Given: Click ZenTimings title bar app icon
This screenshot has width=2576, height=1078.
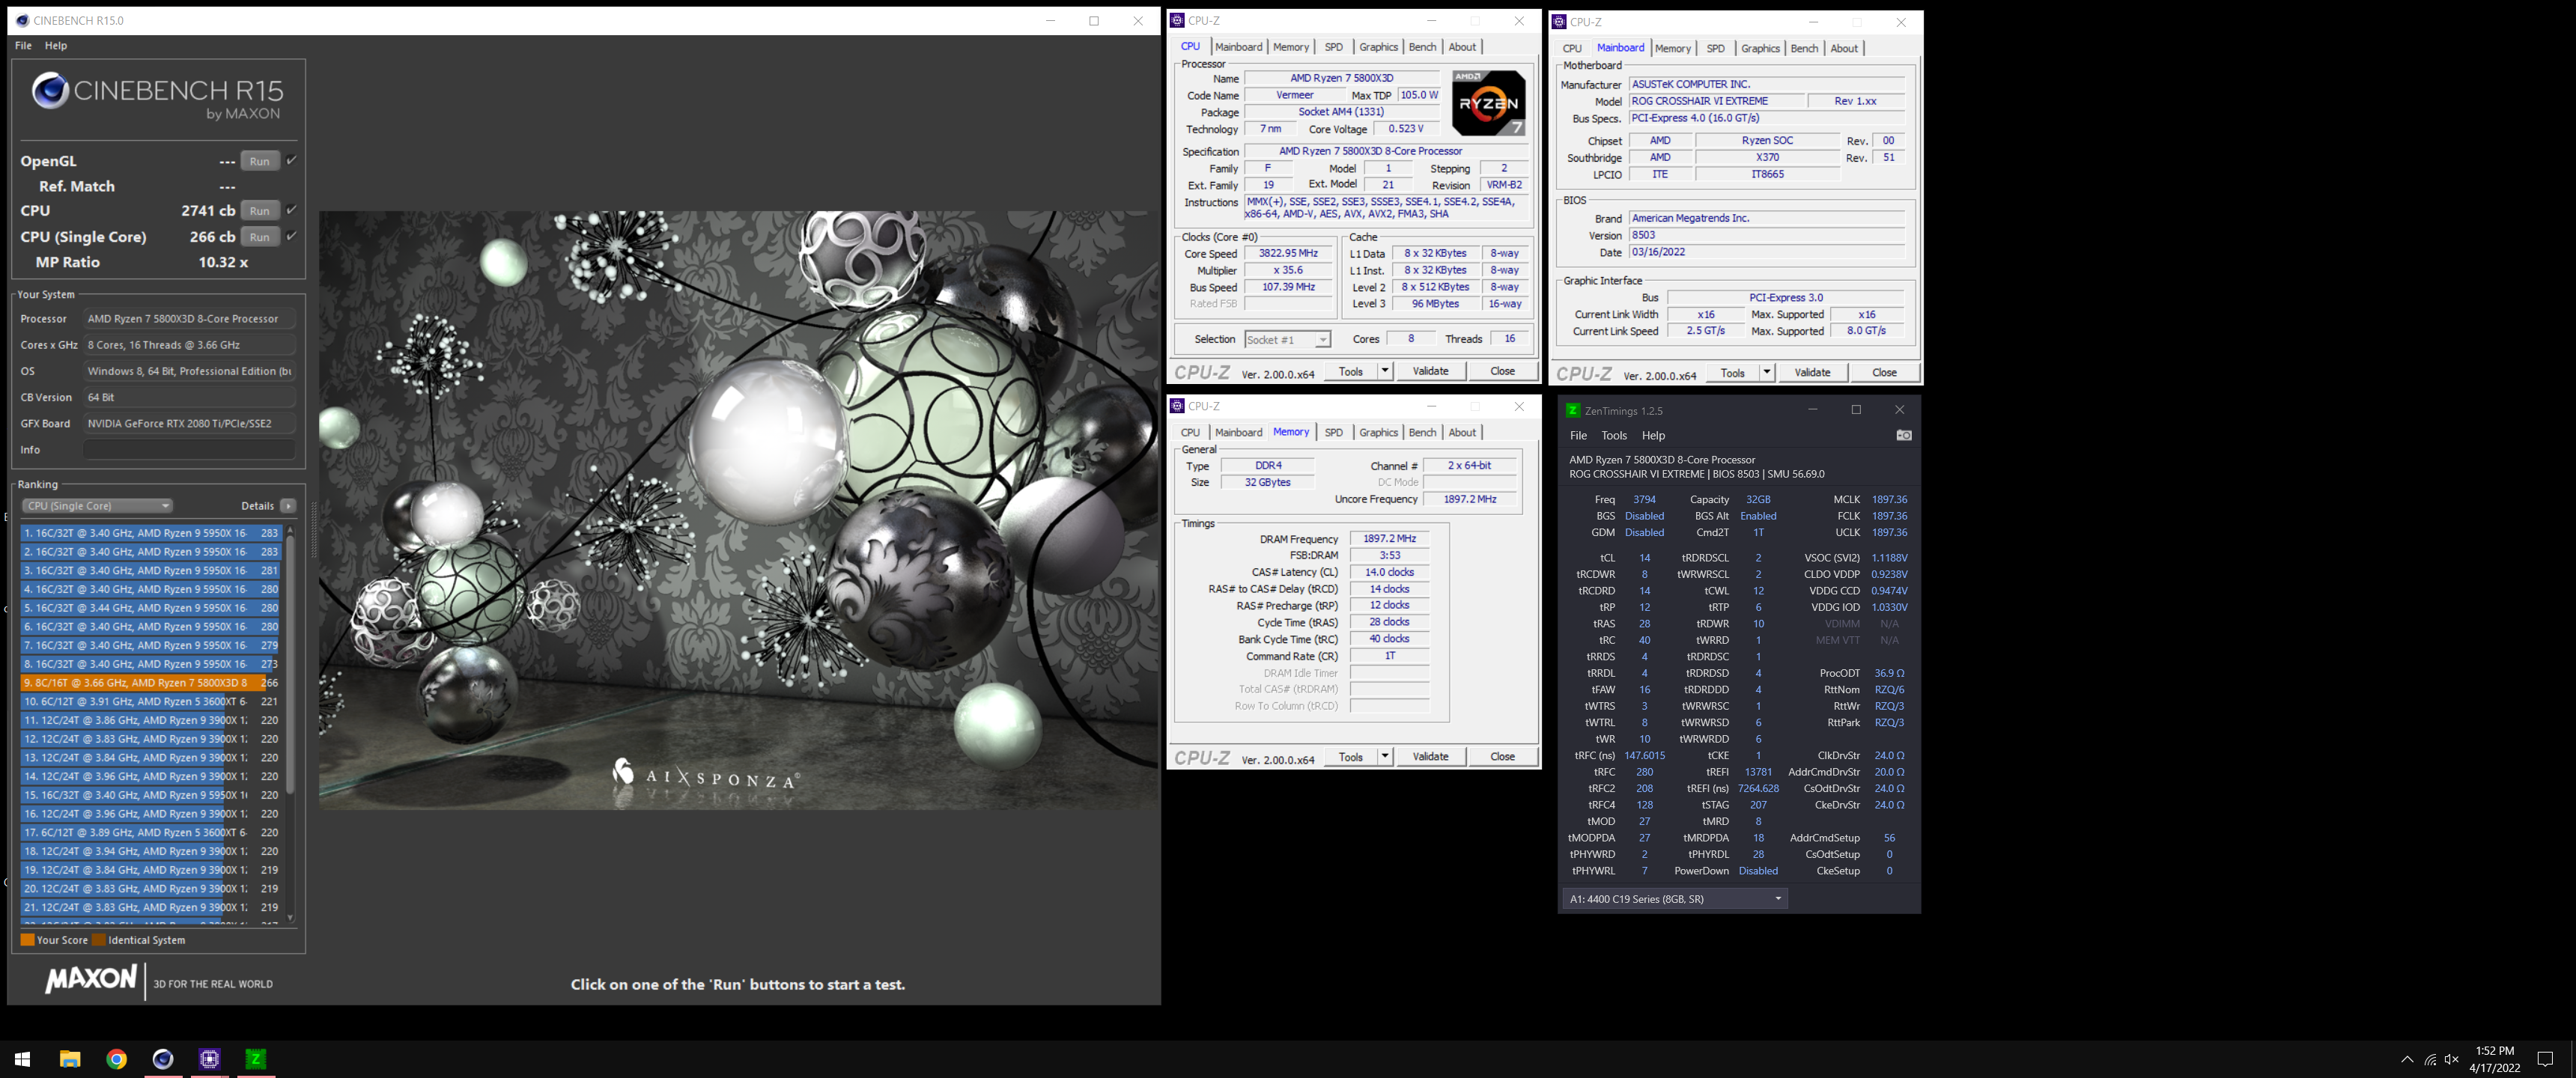Looking at the screenshot, I should (1572, 410).
